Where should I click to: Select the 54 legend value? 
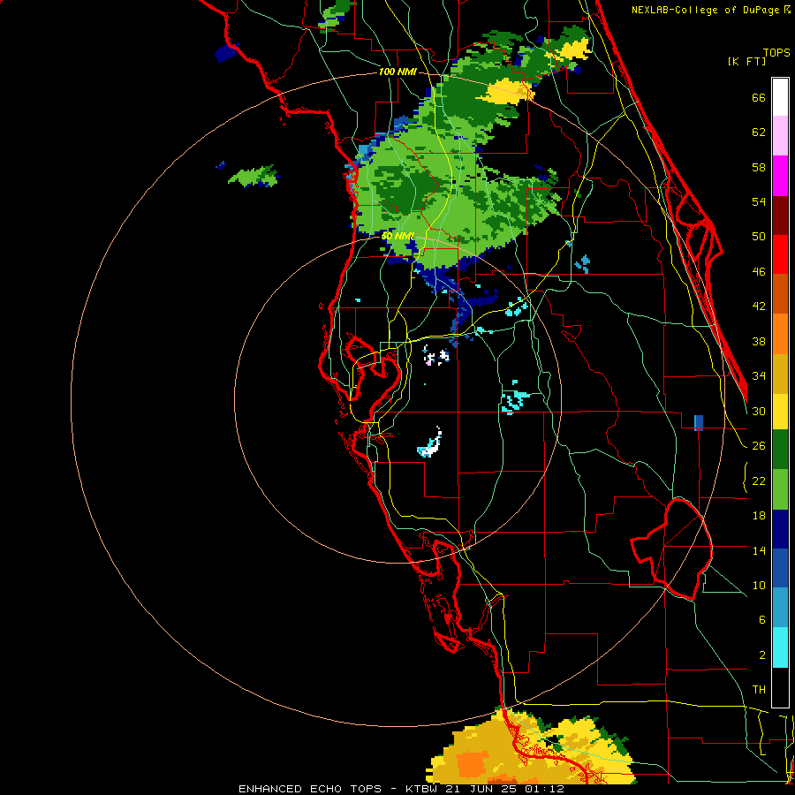tap(759, 201)
